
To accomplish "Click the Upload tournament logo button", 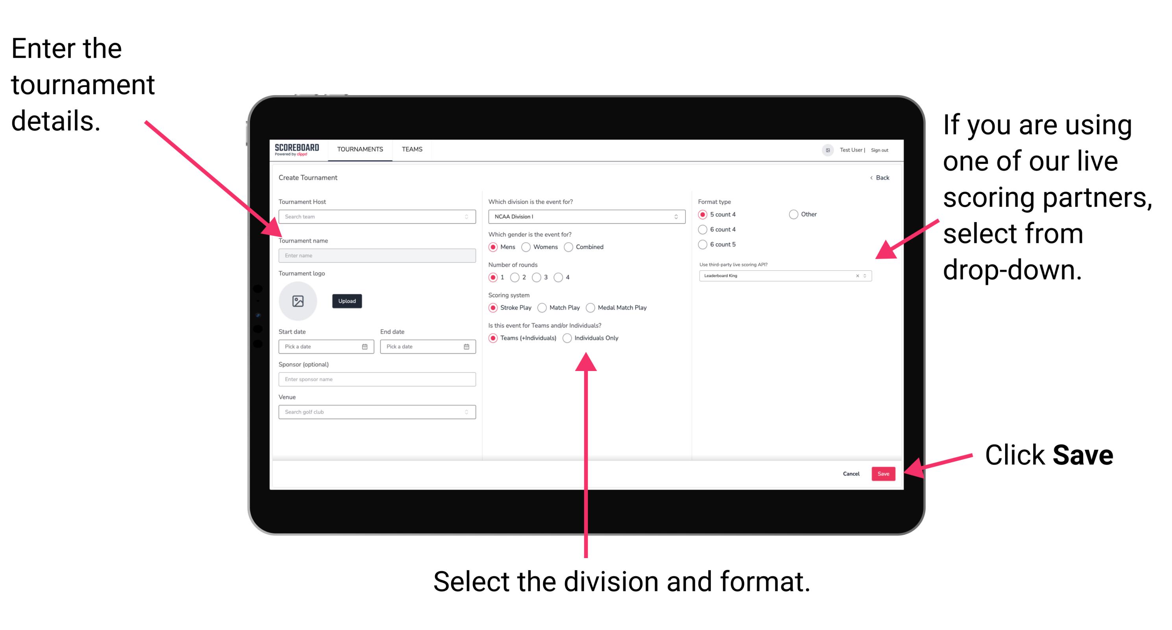I will 346,301.
